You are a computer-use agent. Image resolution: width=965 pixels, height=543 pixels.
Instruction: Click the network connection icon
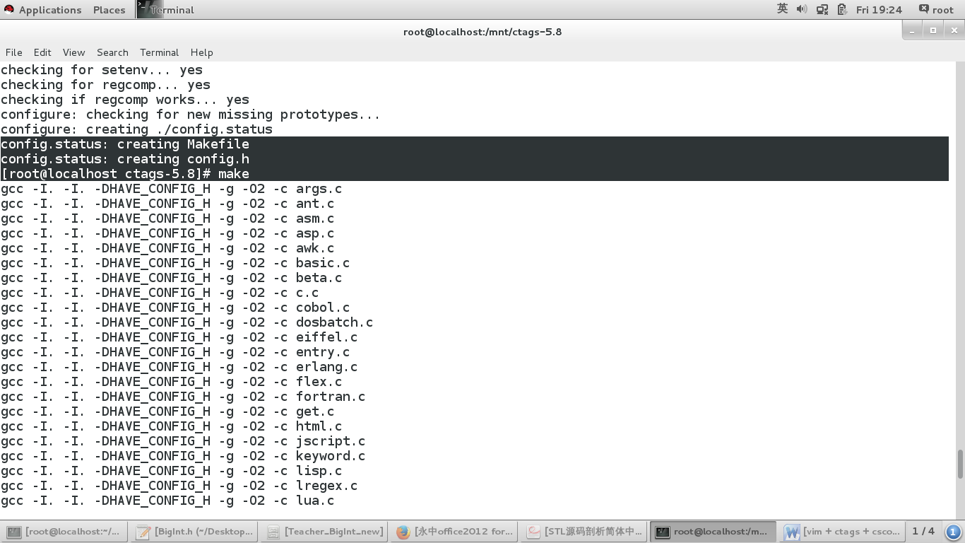tap(822, 9)
